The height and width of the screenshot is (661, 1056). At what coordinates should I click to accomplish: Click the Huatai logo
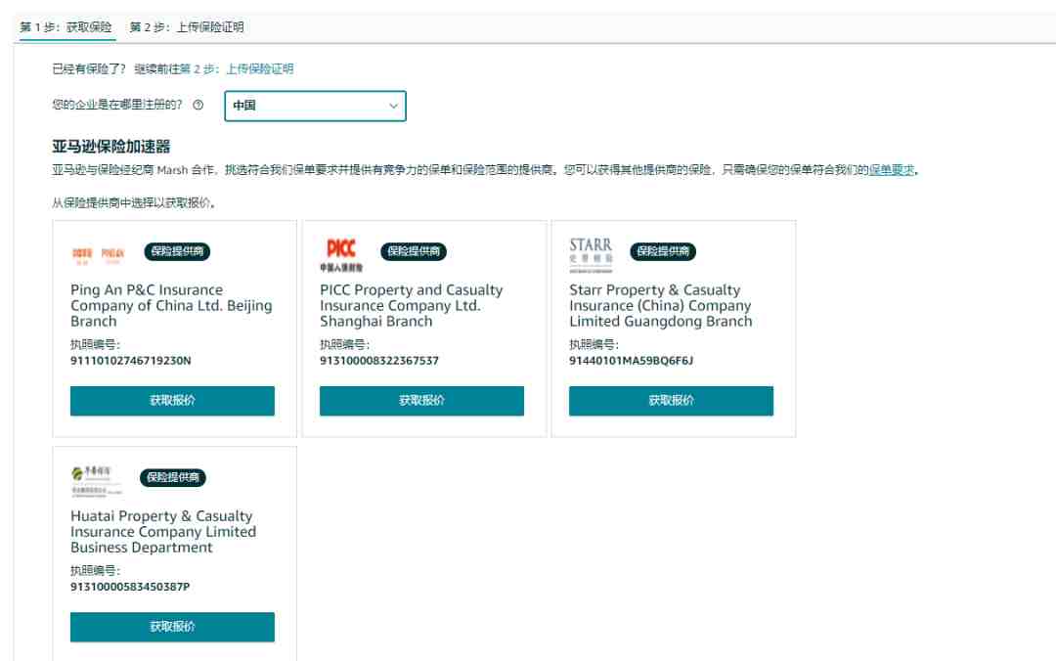coord(96,481)
